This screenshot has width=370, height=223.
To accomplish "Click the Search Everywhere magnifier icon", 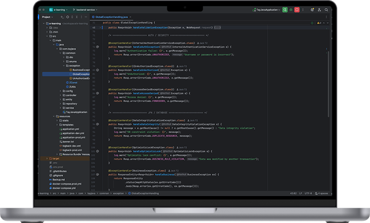I will (x=326, y=10).
